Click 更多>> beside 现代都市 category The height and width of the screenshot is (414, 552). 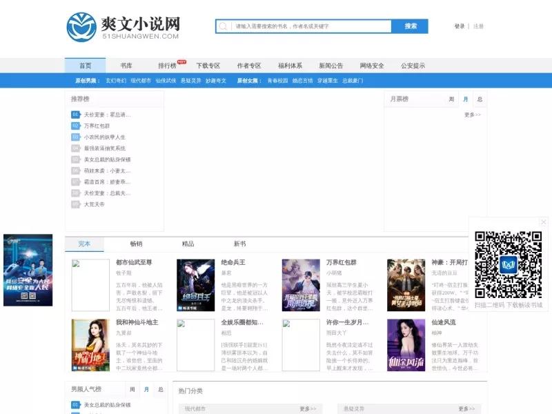308,408
